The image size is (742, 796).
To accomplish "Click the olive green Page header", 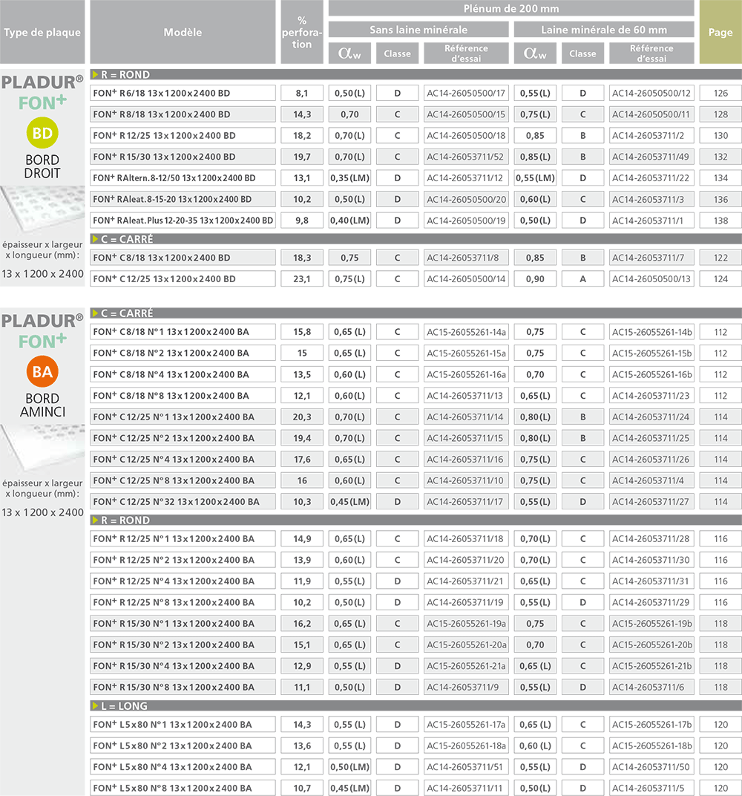I will (720, 32).
